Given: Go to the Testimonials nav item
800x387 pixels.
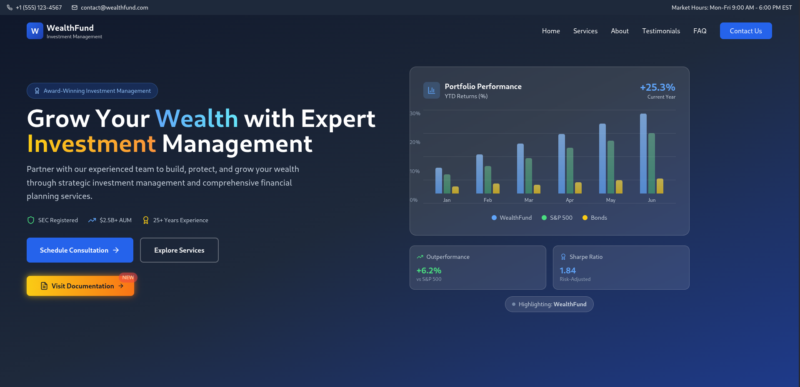Looking at the screenshot, I should (661, 31).
